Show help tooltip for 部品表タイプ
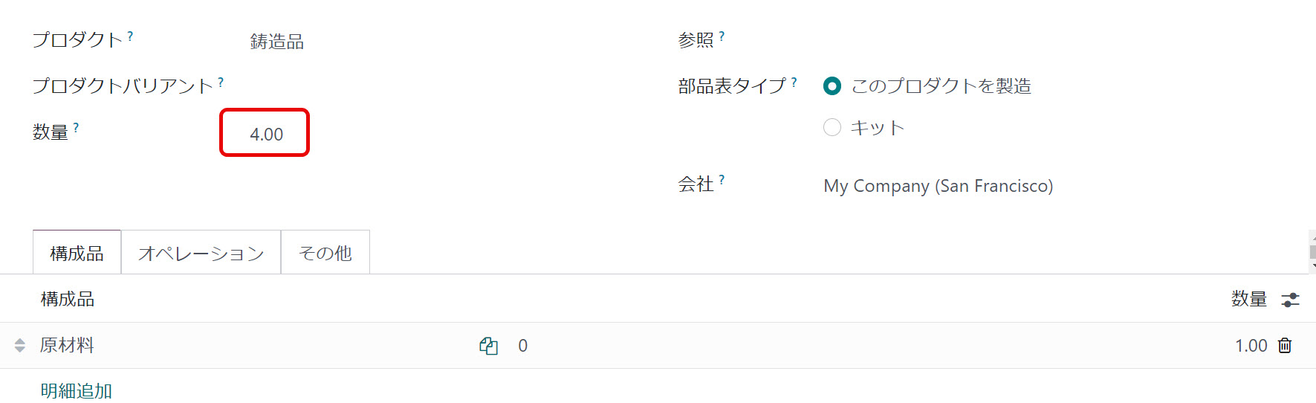 794,82
